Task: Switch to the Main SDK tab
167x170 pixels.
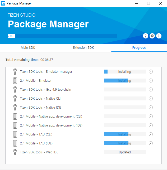Action: [x=28, y=48]
